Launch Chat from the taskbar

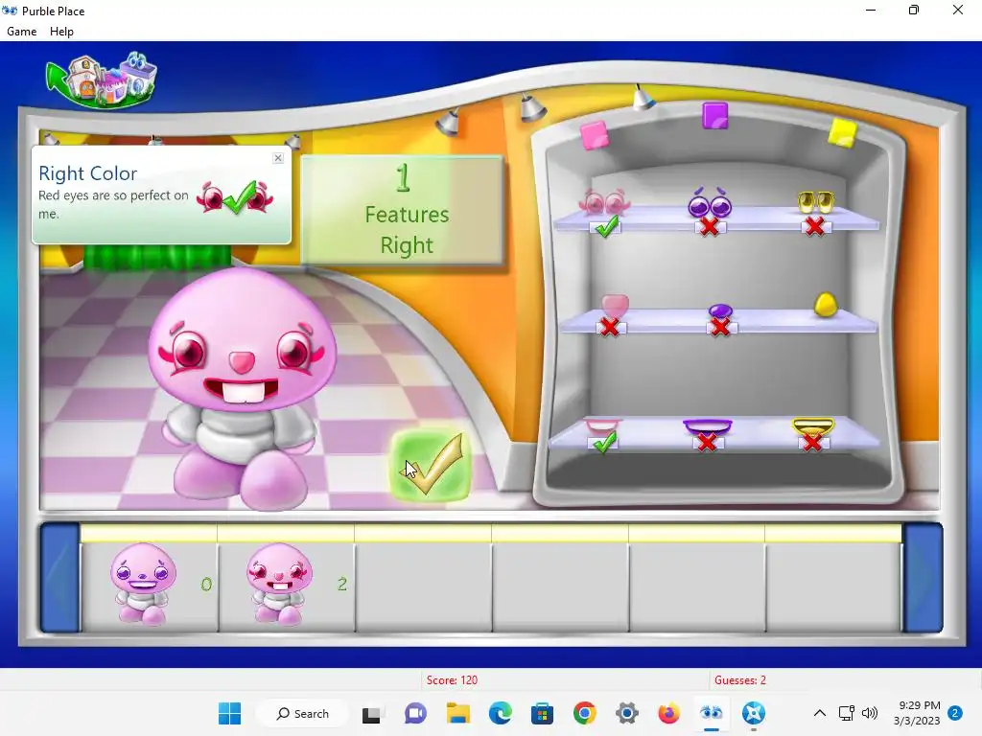point(414,713)
